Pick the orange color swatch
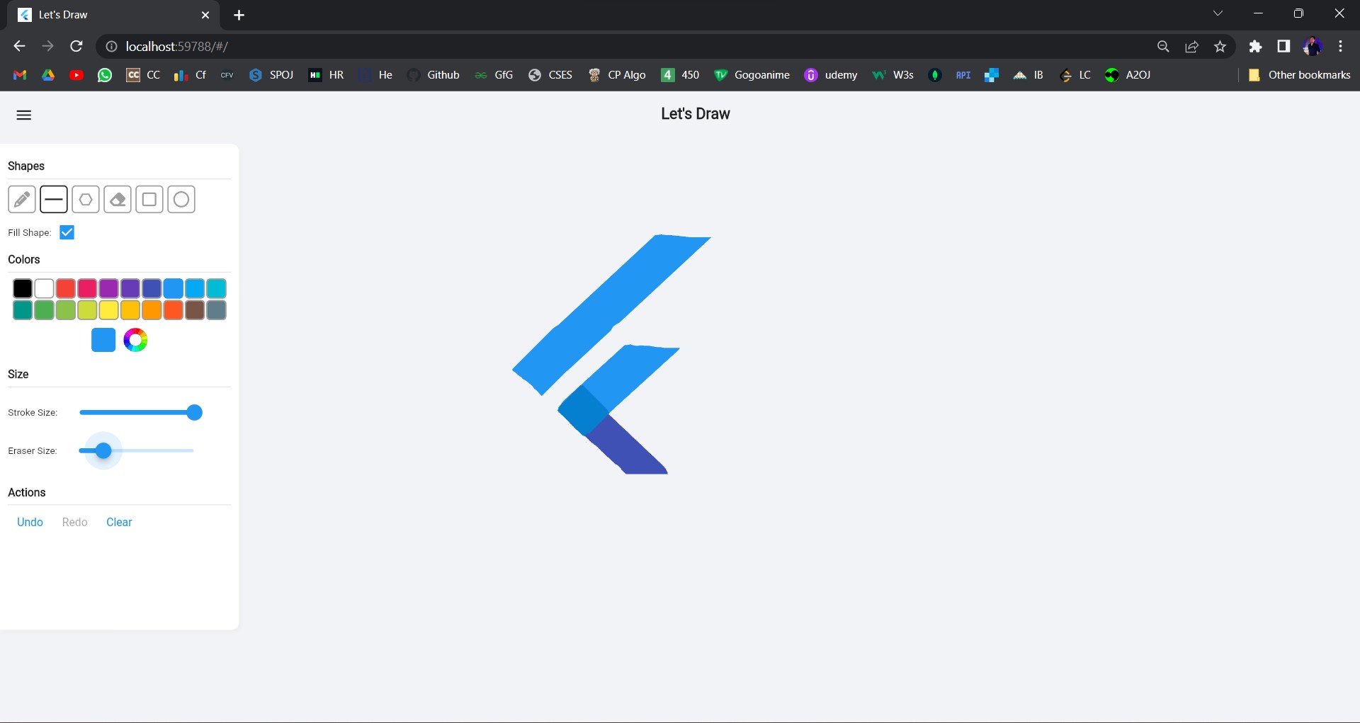Viewport: 1360px width, 723px height. (x=152, y=310)
